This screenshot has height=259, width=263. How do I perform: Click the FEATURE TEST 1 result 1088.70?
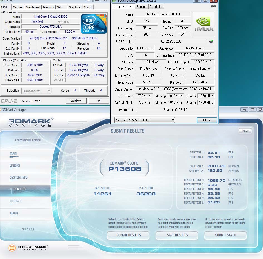point(216,180)
